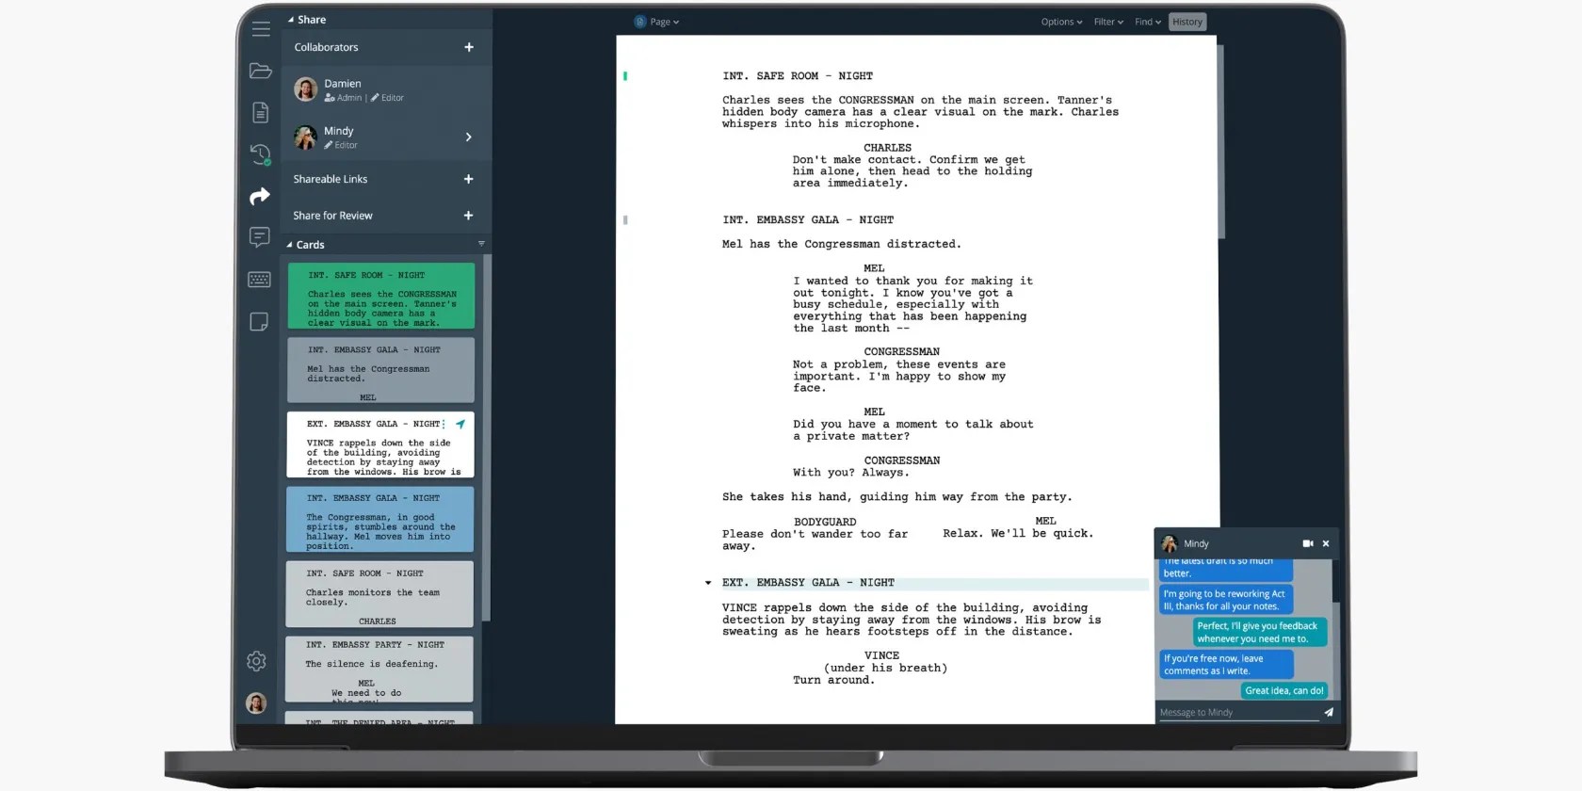Open the Page dropdown
The height and width of the screenshot is (791, 1582).
(656, 22)
